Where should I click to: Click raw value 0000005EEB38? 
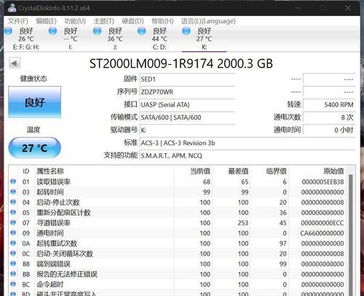pyautogui.click(x=323, y=182)
